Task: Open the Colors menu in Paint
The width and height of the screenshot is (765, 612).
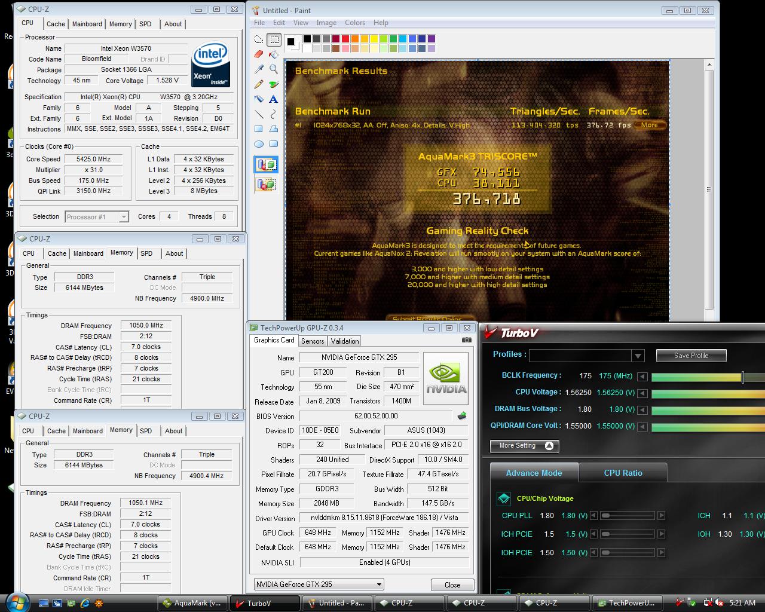Action: pos(355,23)
